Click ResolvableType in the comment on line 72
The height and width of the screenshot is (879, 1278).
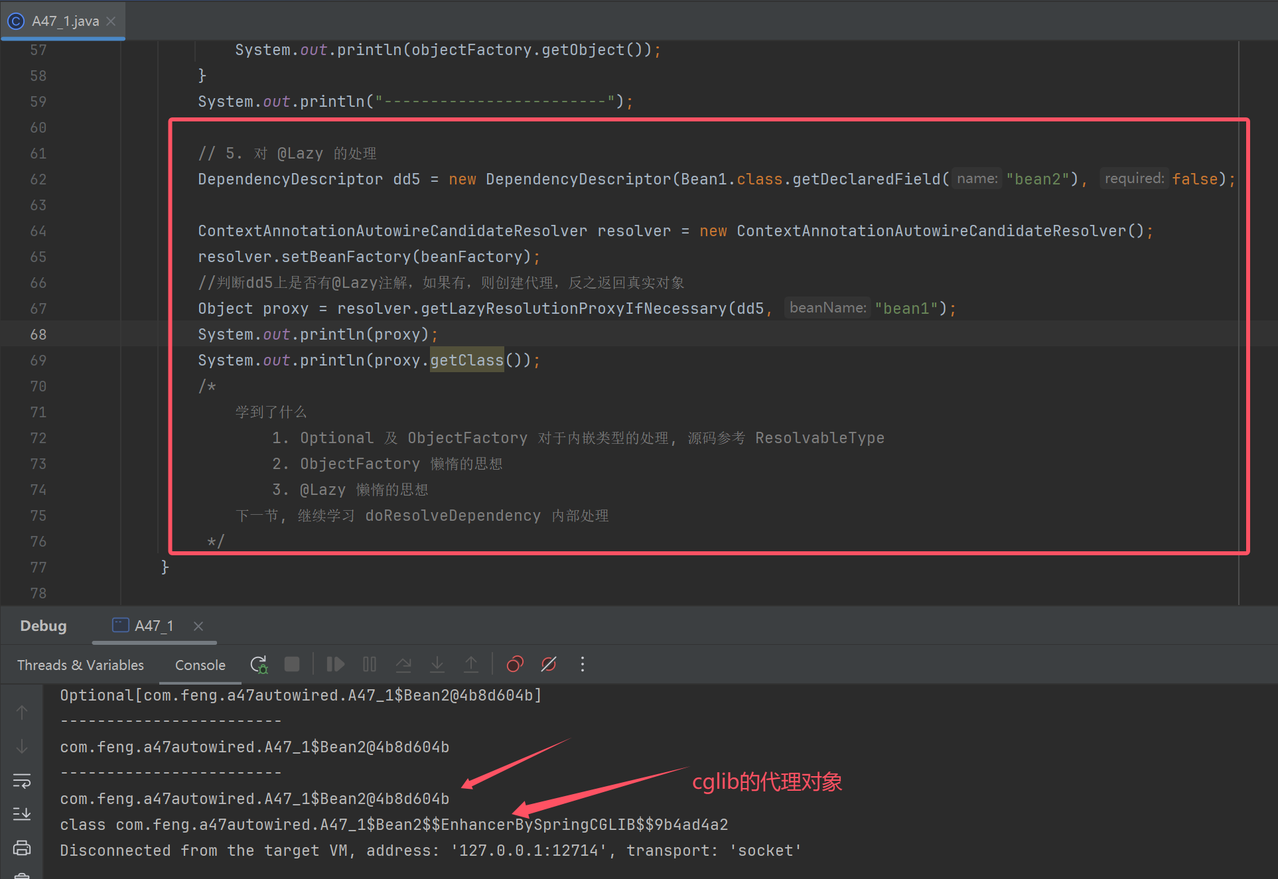(x=819, y=438)
